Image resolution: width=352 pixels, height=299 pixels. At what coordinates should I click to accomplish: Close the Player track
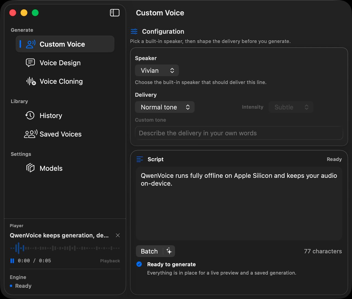point(118,236)
